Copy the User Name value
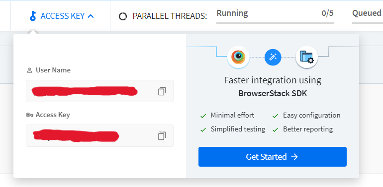 coord(162,91)
